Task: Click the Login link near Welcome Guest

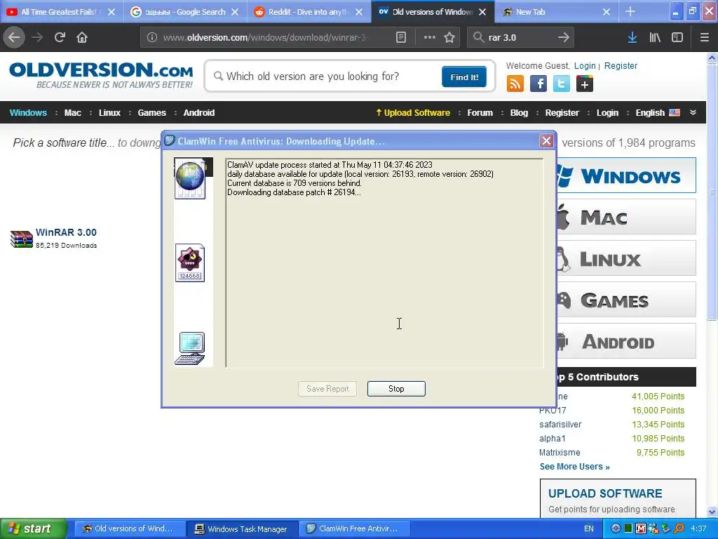Action: coord(585,65)
